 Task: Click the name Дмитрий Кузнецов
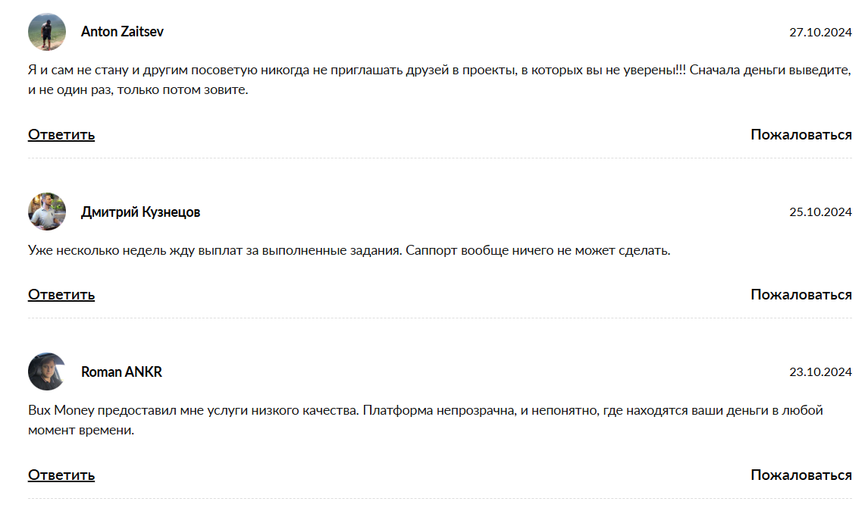pyautogui.click(x=140, y=212)
